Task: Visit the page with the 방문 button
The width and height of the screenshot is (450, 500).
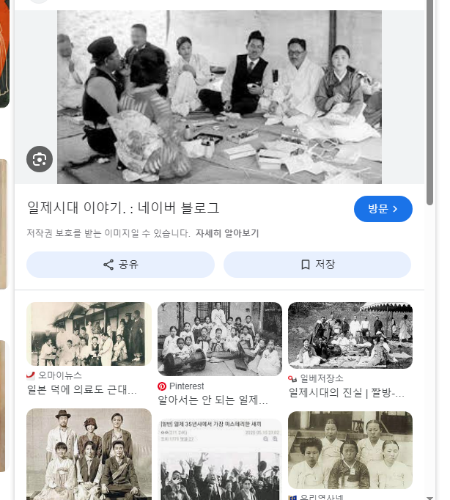Action: pyautogui.click(x=383, y=209)
